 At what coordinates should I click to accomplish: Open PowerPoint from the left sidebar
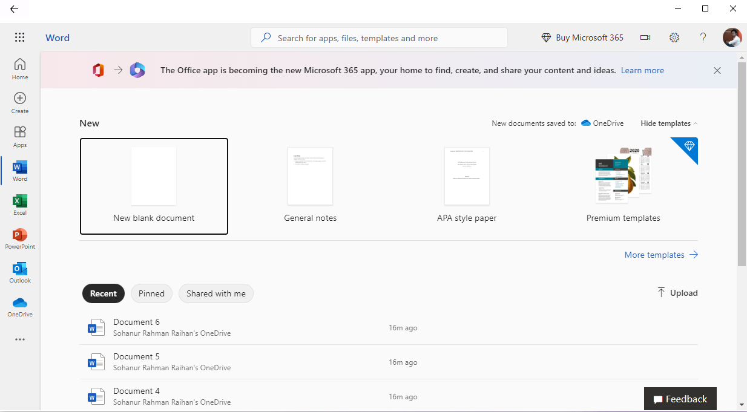point(20,238)
